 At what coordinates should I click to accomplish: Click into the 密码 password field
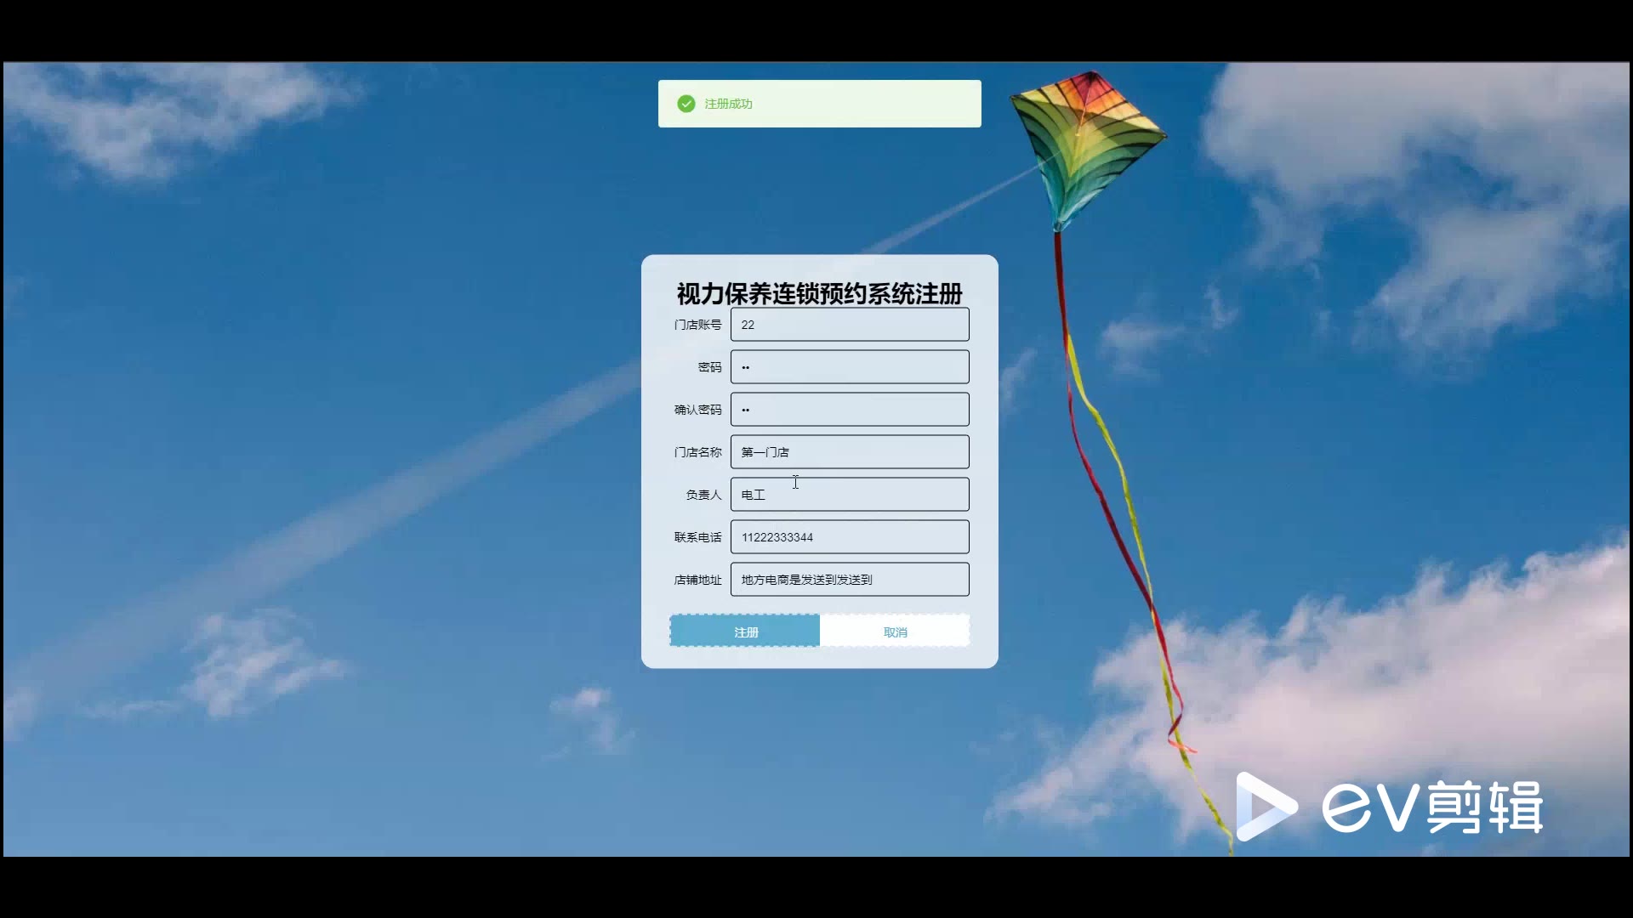(849, 367)
